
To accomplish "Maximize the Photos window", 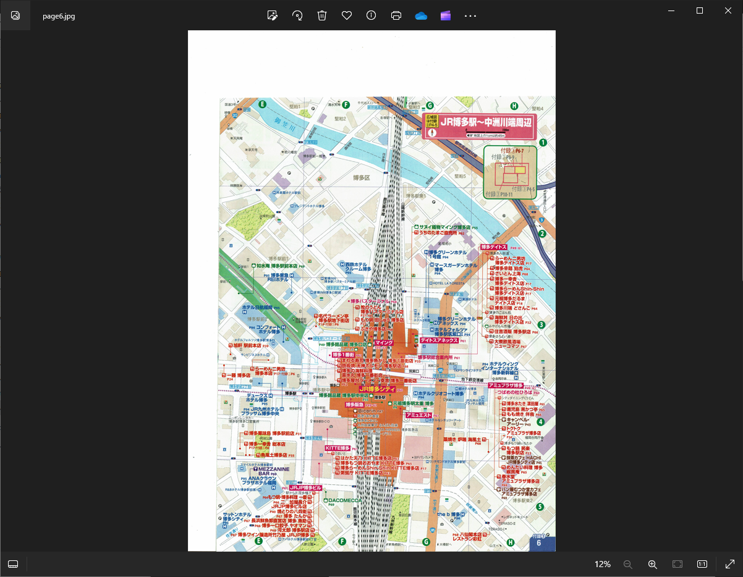I will point(700,11).
